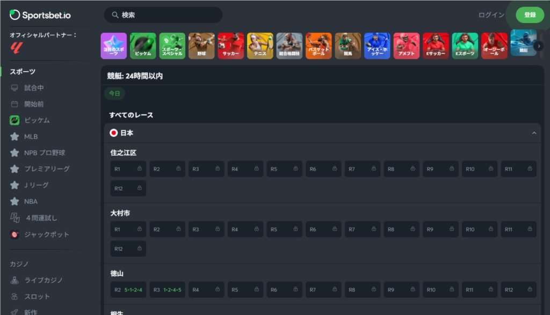
Task: Click the 野球 (baseball) sport icon
Action: point(201,46)
